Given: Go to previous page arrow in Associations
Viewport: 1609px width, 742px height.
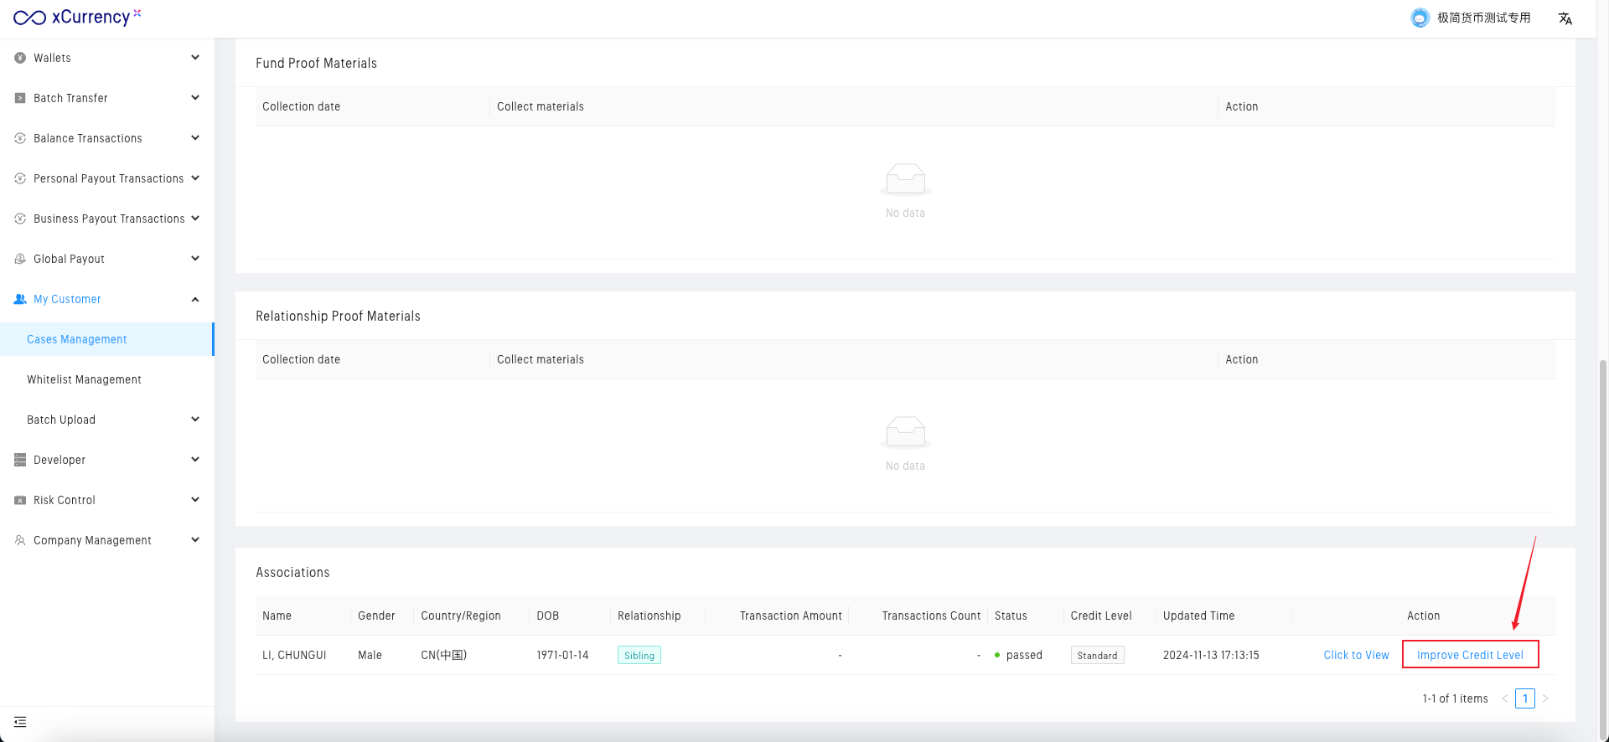Looking at the screenshot, I should point(1505,698).
